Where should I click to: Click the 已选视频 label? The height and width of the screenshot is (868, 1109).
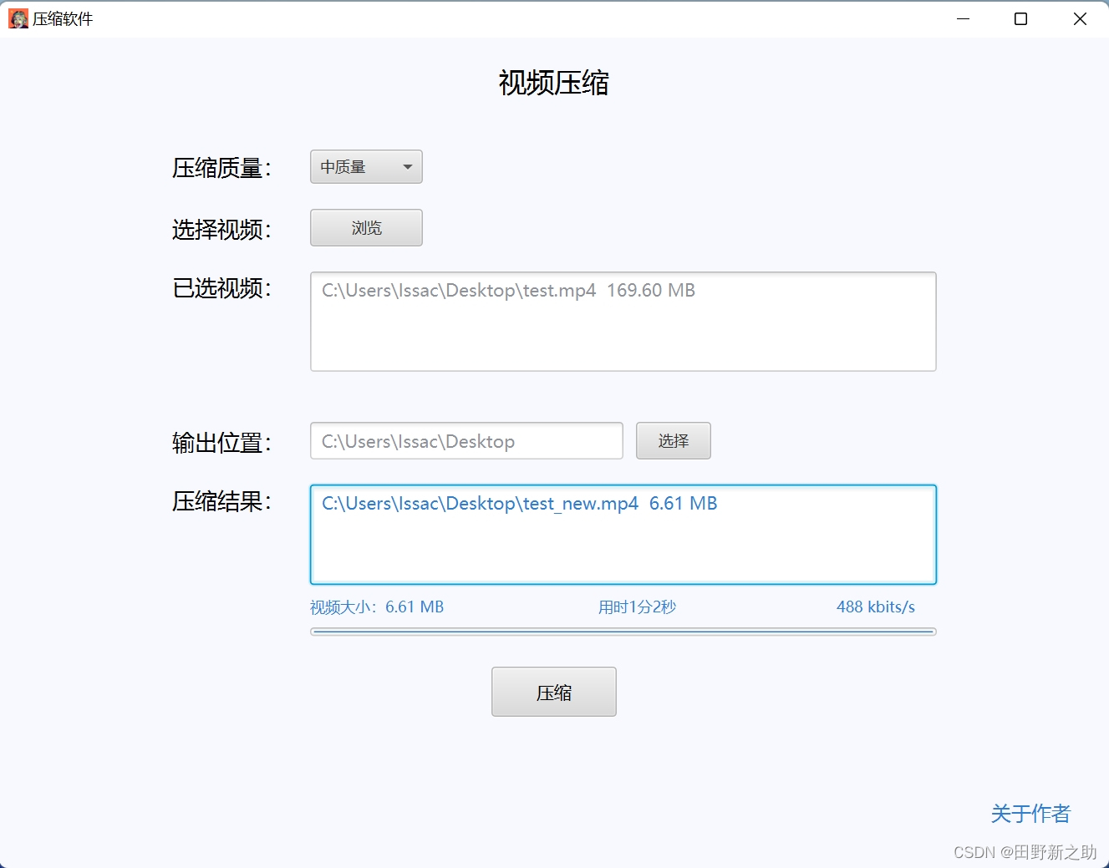tap(221, 288)
